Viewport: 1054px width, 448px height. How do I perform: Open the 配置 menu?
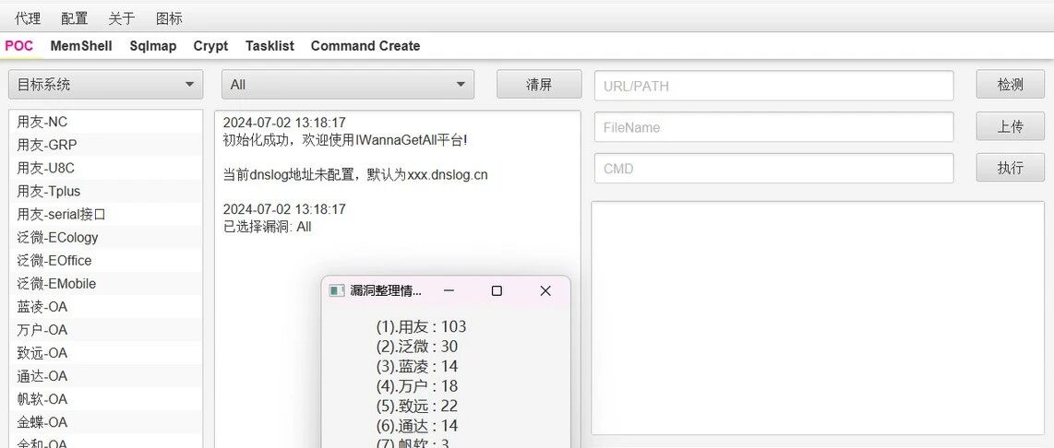74,18
